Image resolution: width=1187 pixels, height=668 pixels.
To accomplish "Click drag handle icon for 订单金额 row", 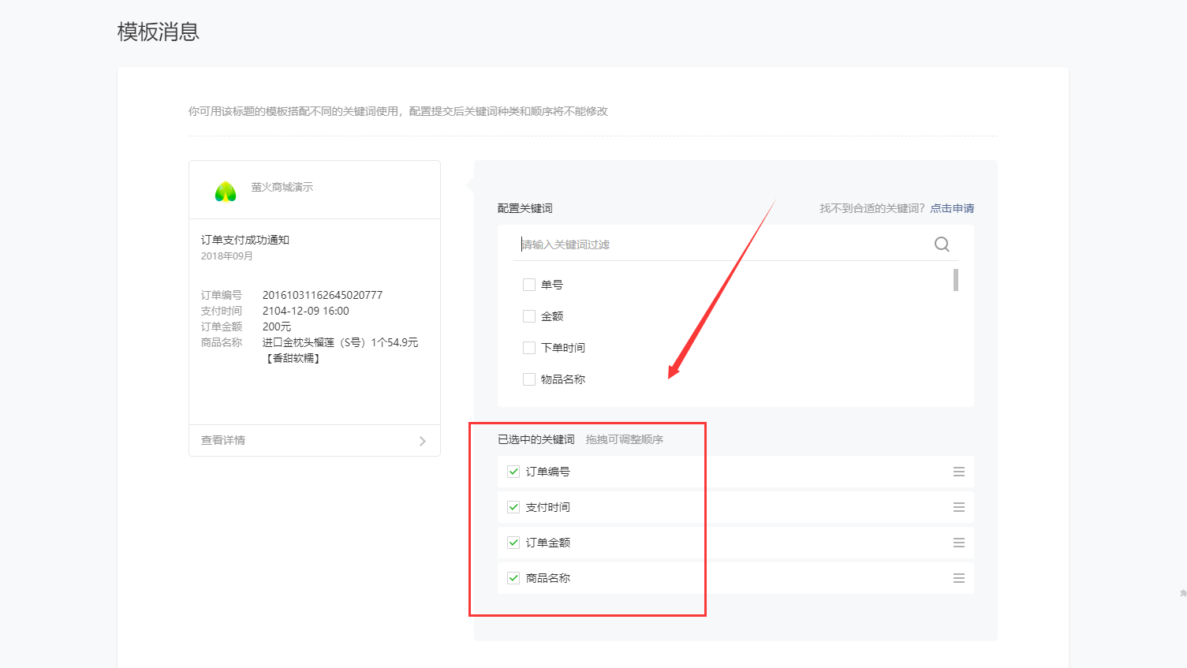I will (x=959, y=543).
